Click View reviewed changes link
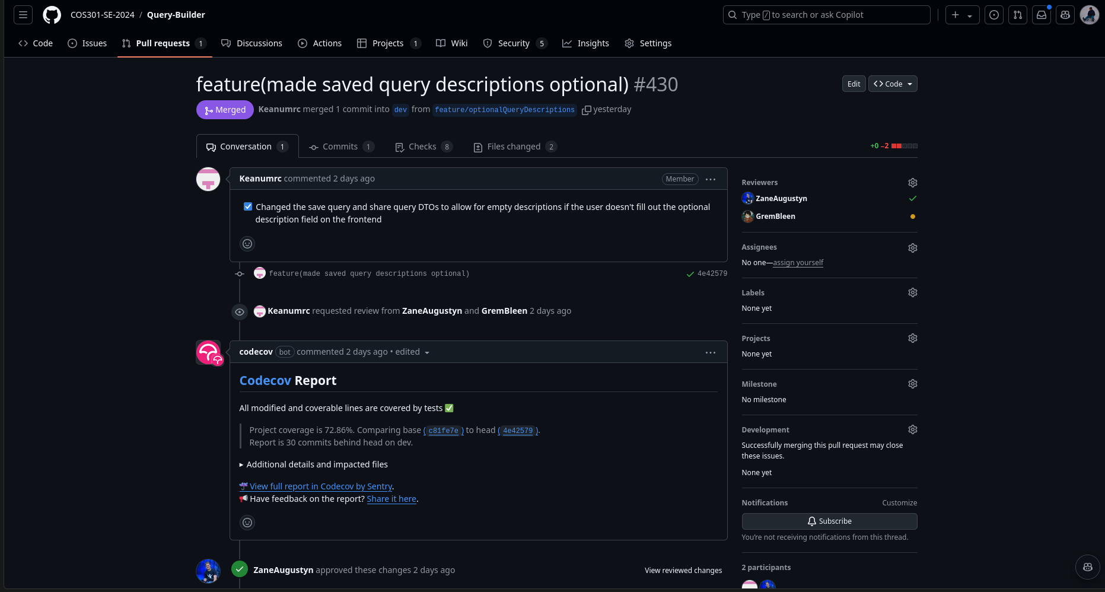This screenshot has width=1105, height=592. click(x=683, y=570)
